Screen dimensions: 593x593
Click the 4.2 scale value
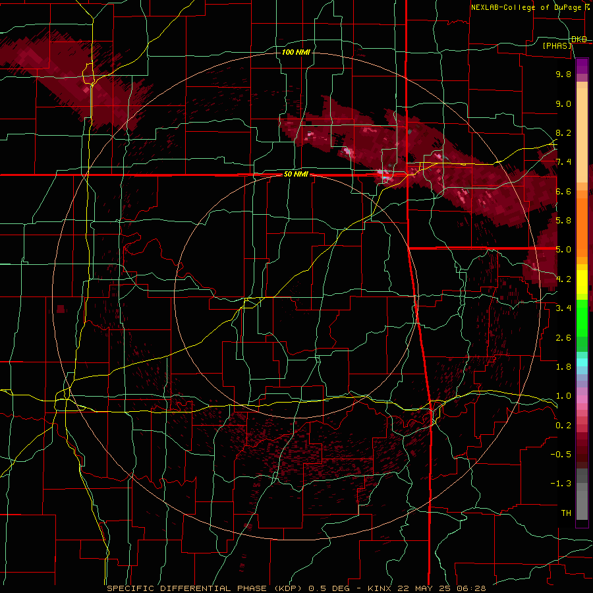click(x=563, y=279)
